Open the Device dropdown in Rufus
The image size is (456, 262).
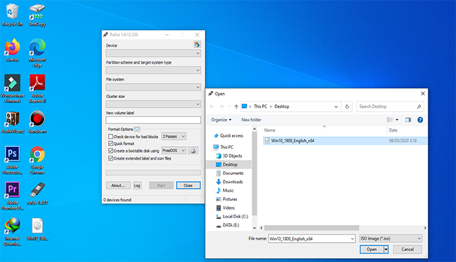(153, 53)
